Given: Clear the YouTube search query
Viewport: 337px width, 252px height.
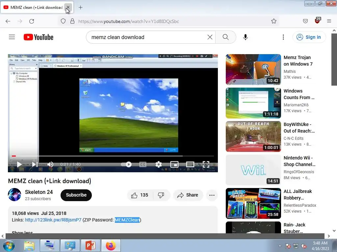Looking at the screenshot, I should [x=210, y=37].
